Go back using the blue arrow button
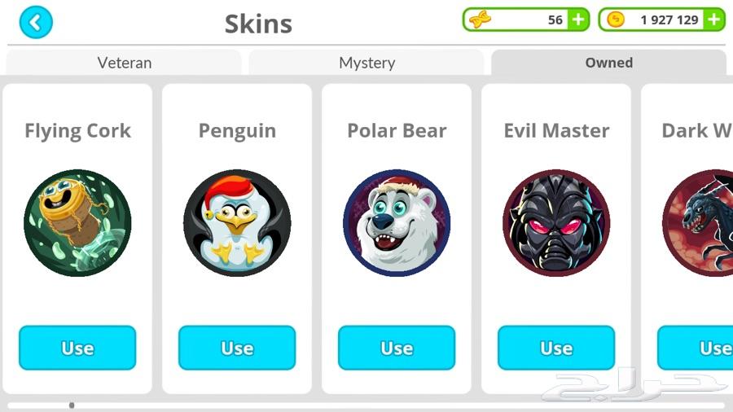Image resolution: width=733 pixels, height=412 pixels. coord(36,22)
